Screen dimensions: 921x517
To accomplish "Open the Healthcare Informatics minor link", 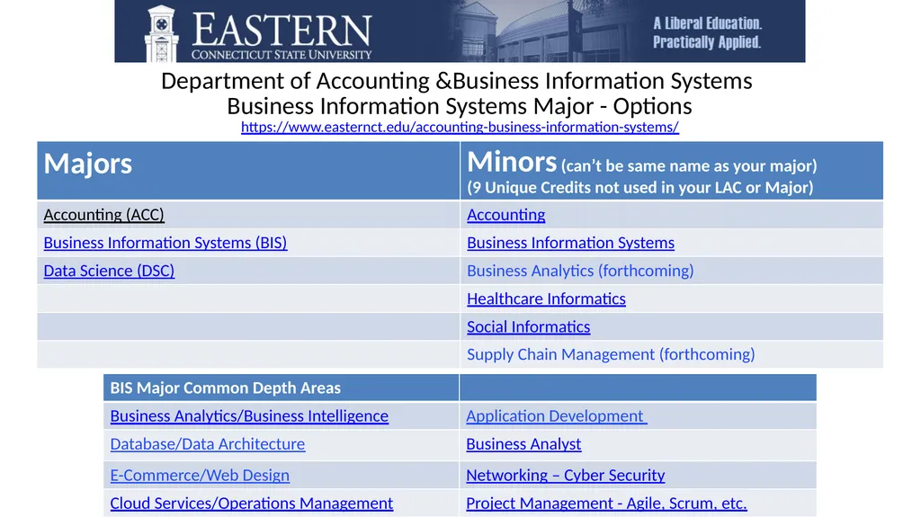I will click(x=546, y=299).
